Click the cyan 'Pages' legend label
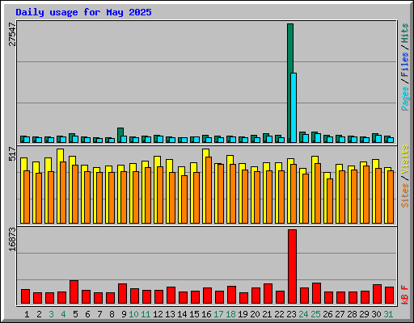This screenshot has width=414, height=323. tap(405, 99)
